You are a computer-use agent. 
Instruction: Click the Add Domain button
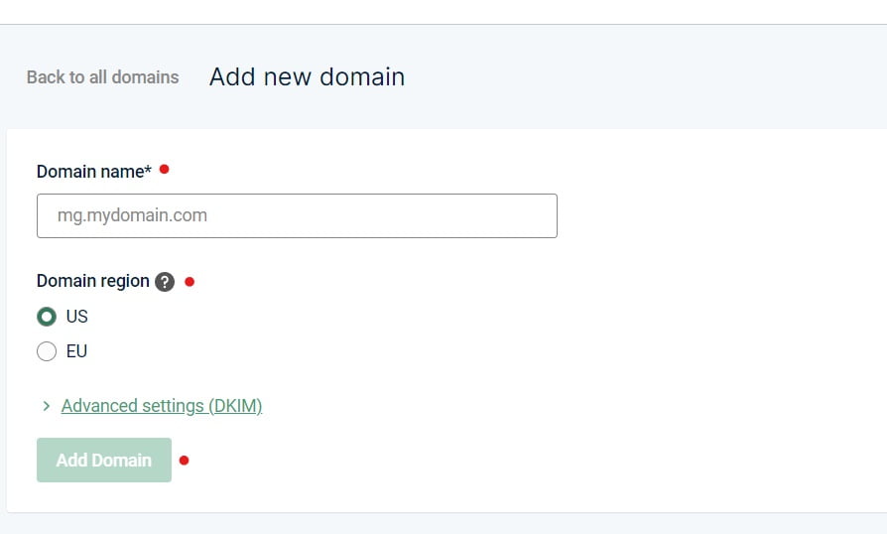tap(104, 460)
